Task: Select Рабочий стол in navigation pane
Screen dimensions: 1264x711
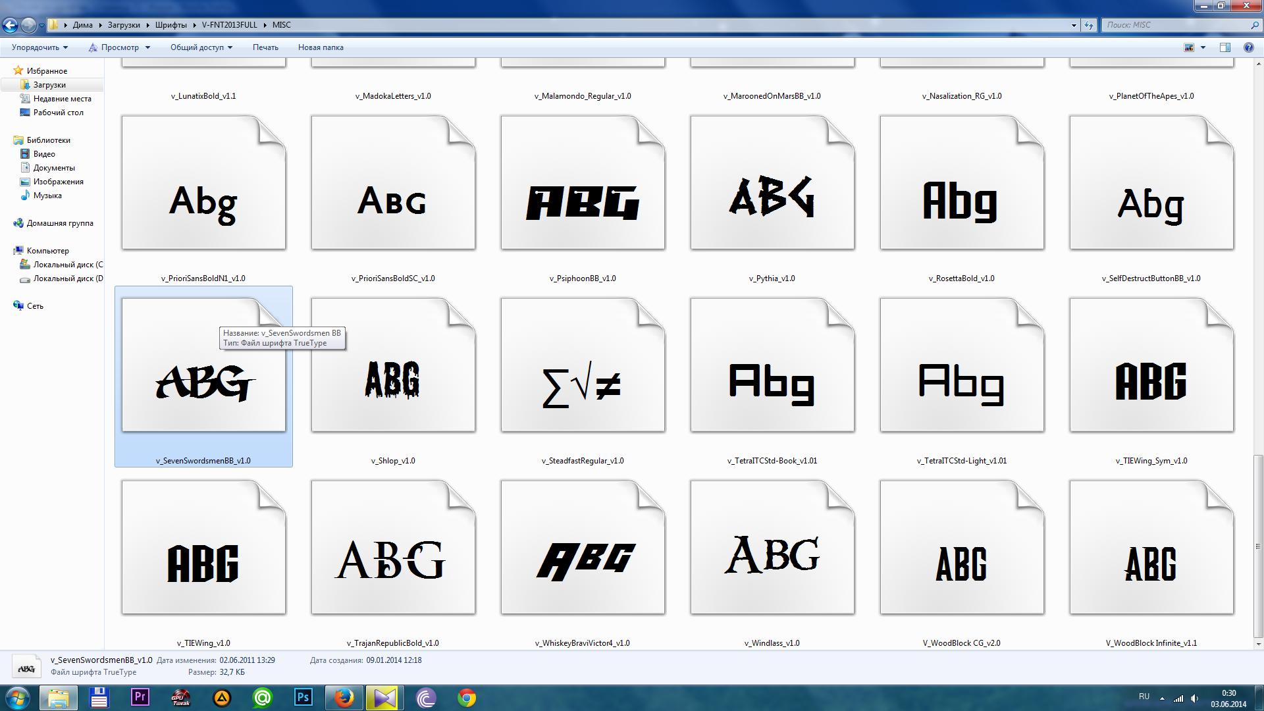Action: click(58, 113)
